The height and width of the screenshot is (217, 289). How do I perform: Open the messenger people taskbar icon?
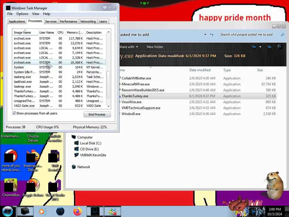coord(113,211)
